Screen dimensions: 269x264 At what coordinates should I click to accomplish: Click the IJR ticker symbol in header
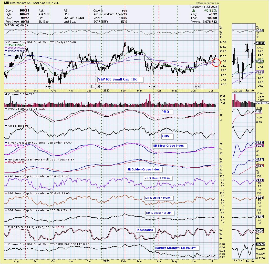7,3
